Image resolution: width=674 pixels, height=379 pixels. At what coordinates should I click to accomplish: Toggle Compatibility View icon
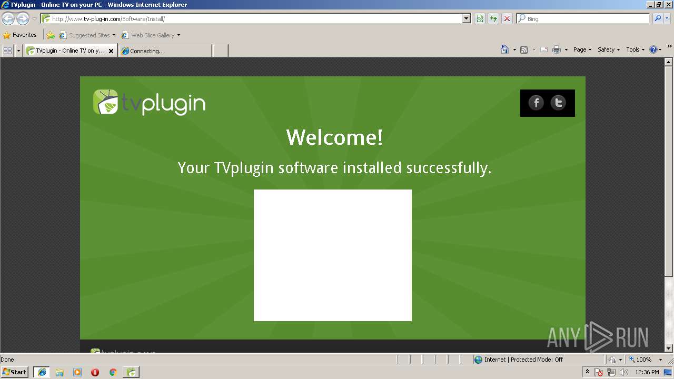(x=480, y=19)
